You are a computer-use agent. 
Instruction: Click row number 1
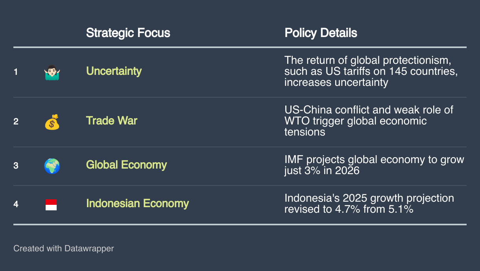pos(16,72)
